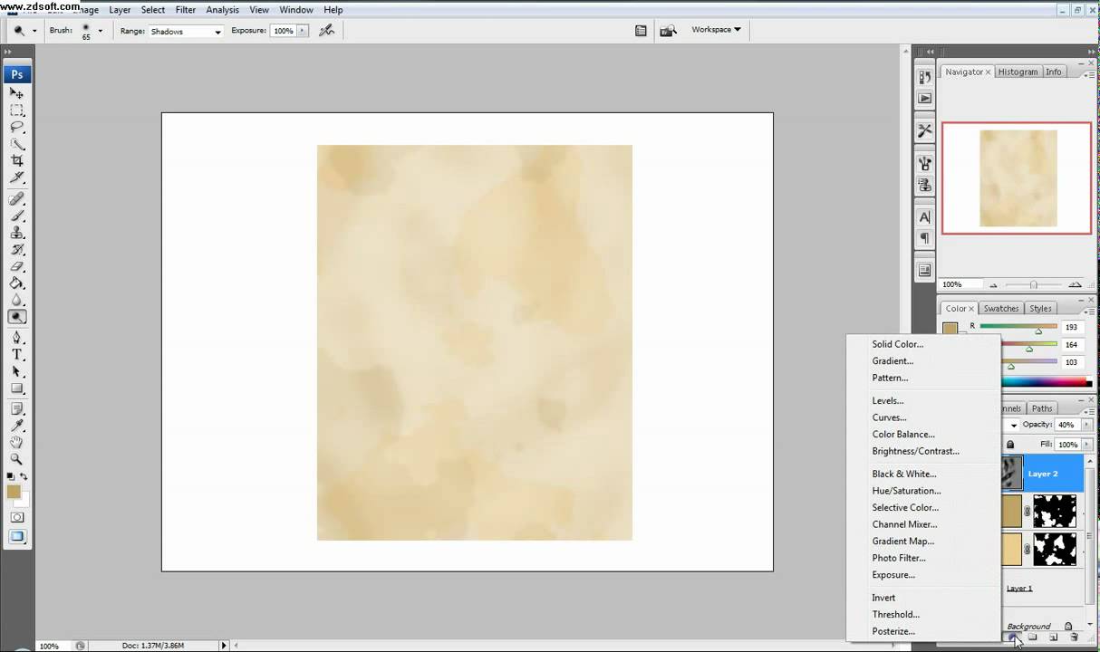Select the Rectangular Marquee tool
The height and width of the screenshot is (652, 1100).
click(x=16, y=110)
